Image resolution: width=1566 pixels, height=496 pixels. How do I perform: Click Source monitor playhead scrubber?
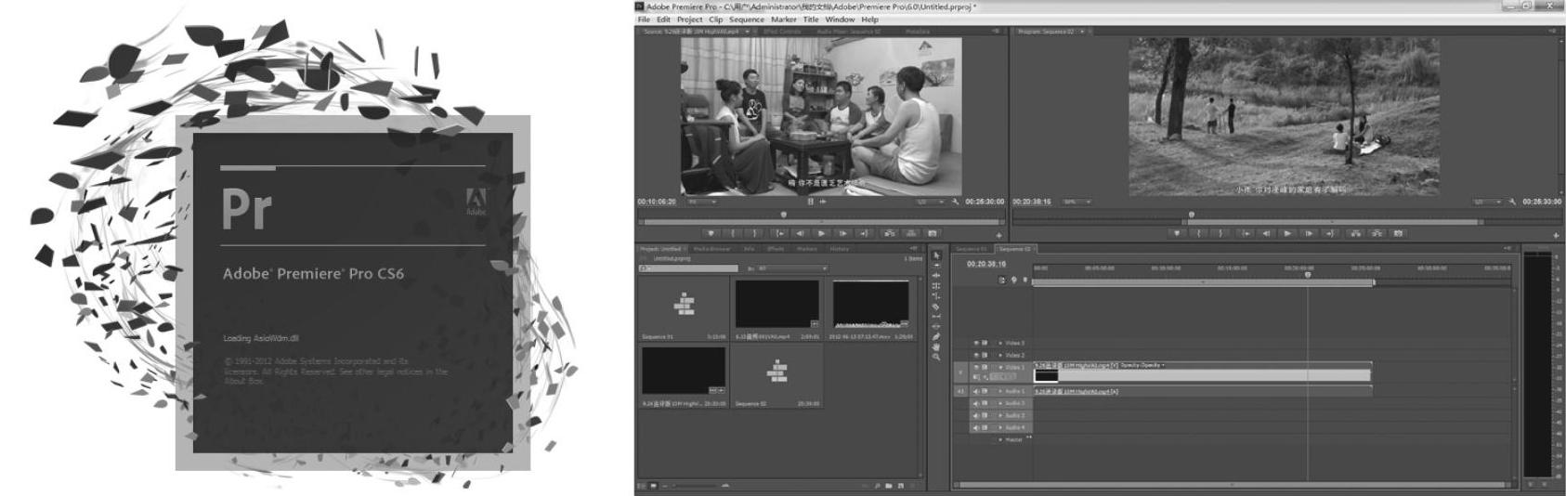pos(784,215)
